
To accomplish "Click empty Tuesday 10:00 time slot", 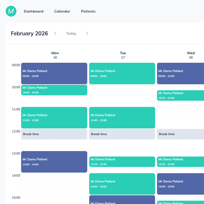I will [122, 90].
